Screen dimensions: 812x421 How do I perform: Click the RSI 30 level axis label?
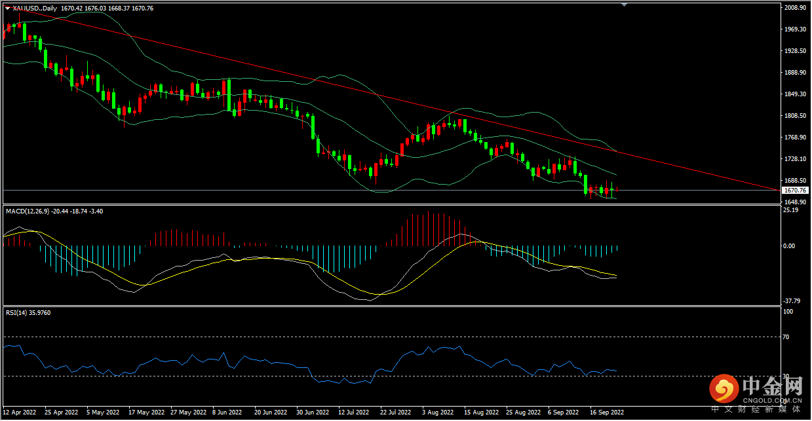pyautogui.click(x=788, y=376)
